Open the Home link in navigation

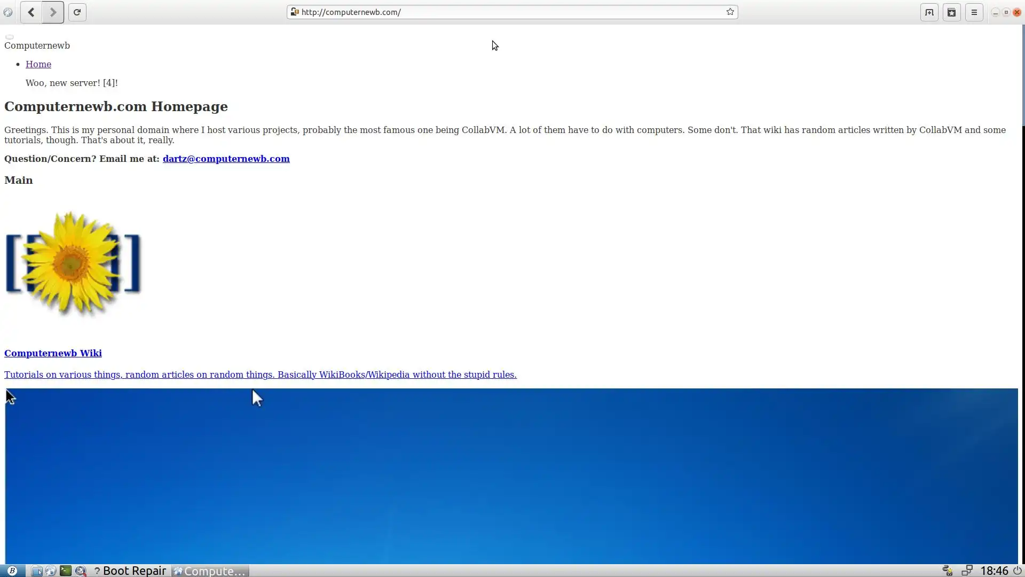click(38, 64)
